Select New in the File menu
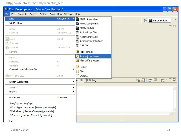The height and width of the screenshot is (136, 181). [x=40, y=19]
